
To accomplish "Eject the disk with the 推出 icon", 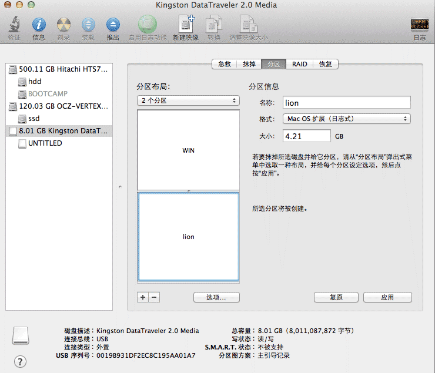I will coord(113,25).
